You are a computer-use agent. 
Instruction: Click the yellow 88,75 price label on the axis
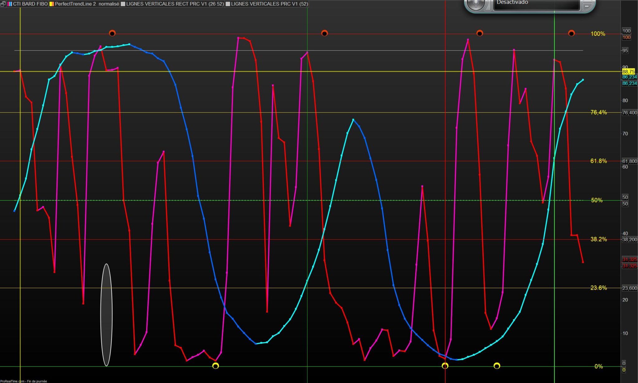pyautogui.click(x=628, y=72)
